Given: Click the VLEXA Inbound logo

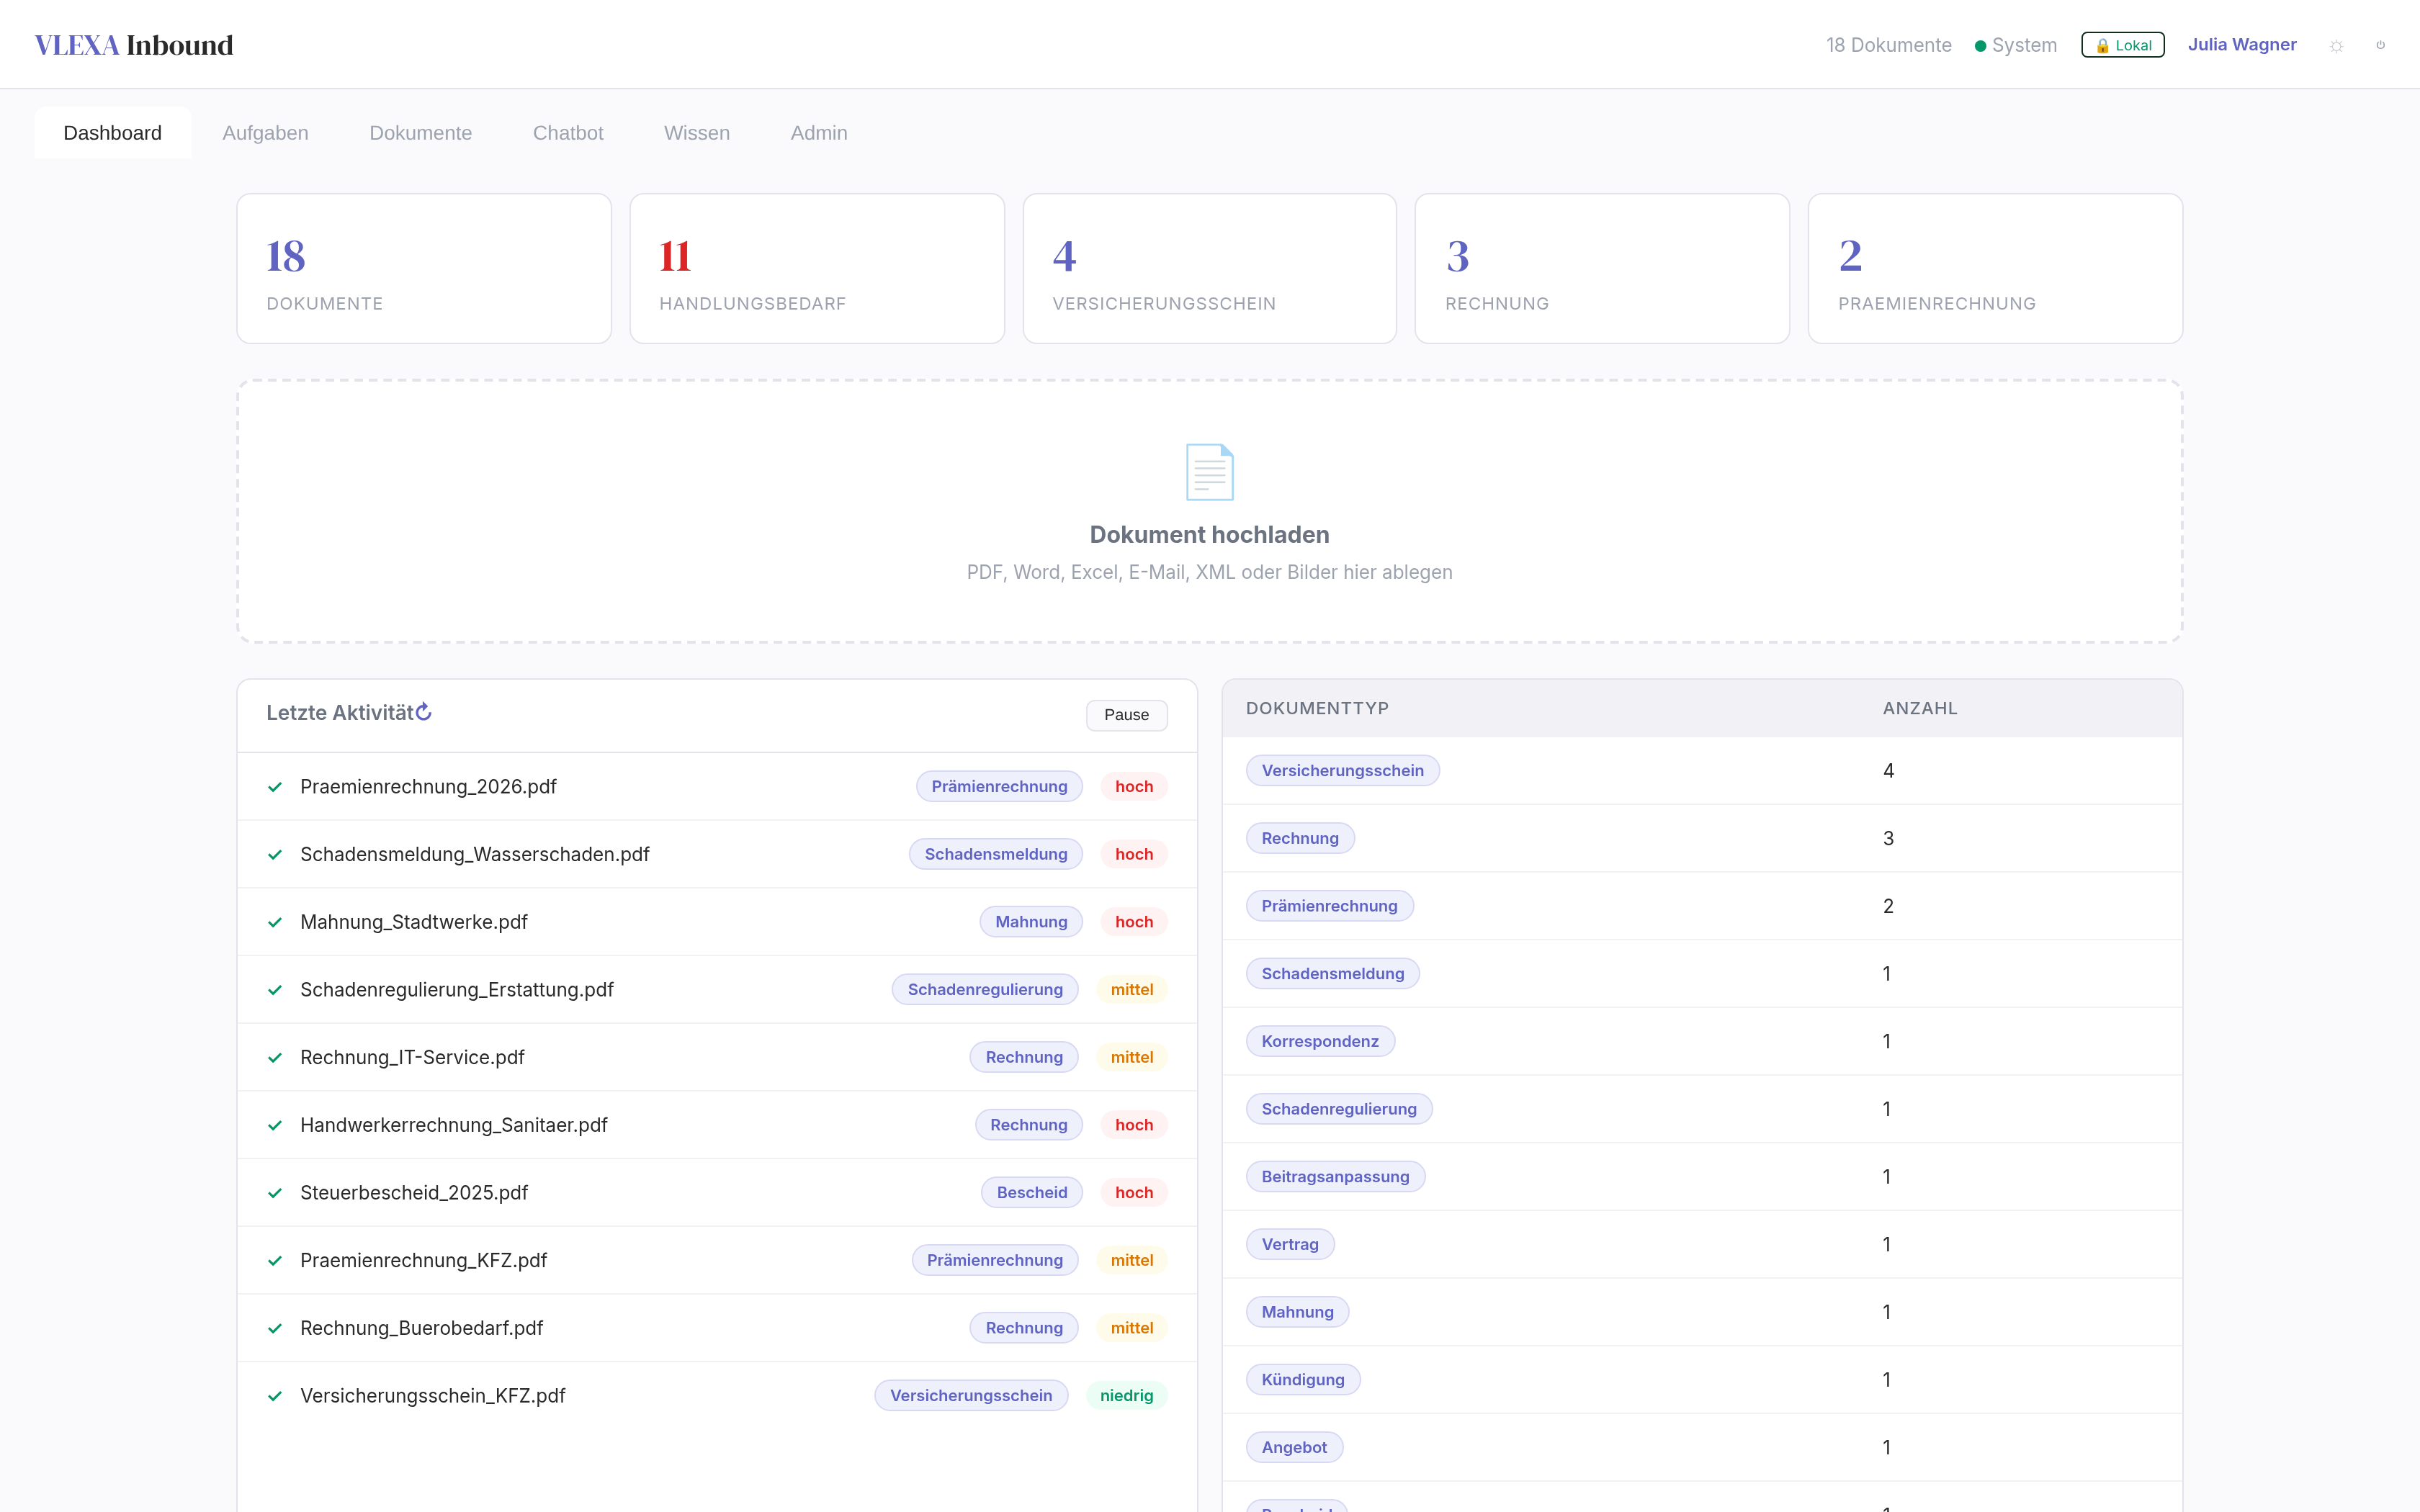Looking at the screenshot, I should [134, 45].
